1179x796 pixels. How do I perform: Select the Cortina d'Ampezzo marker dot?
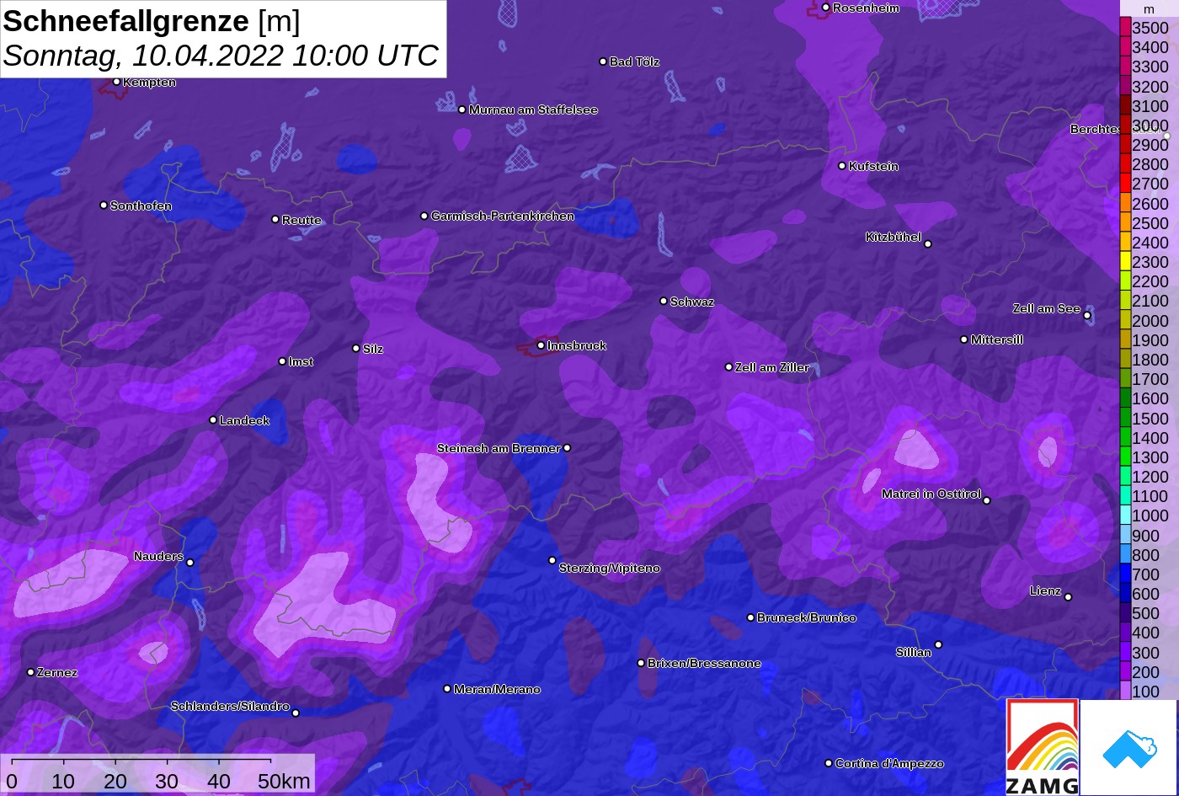tap(829, 763)
